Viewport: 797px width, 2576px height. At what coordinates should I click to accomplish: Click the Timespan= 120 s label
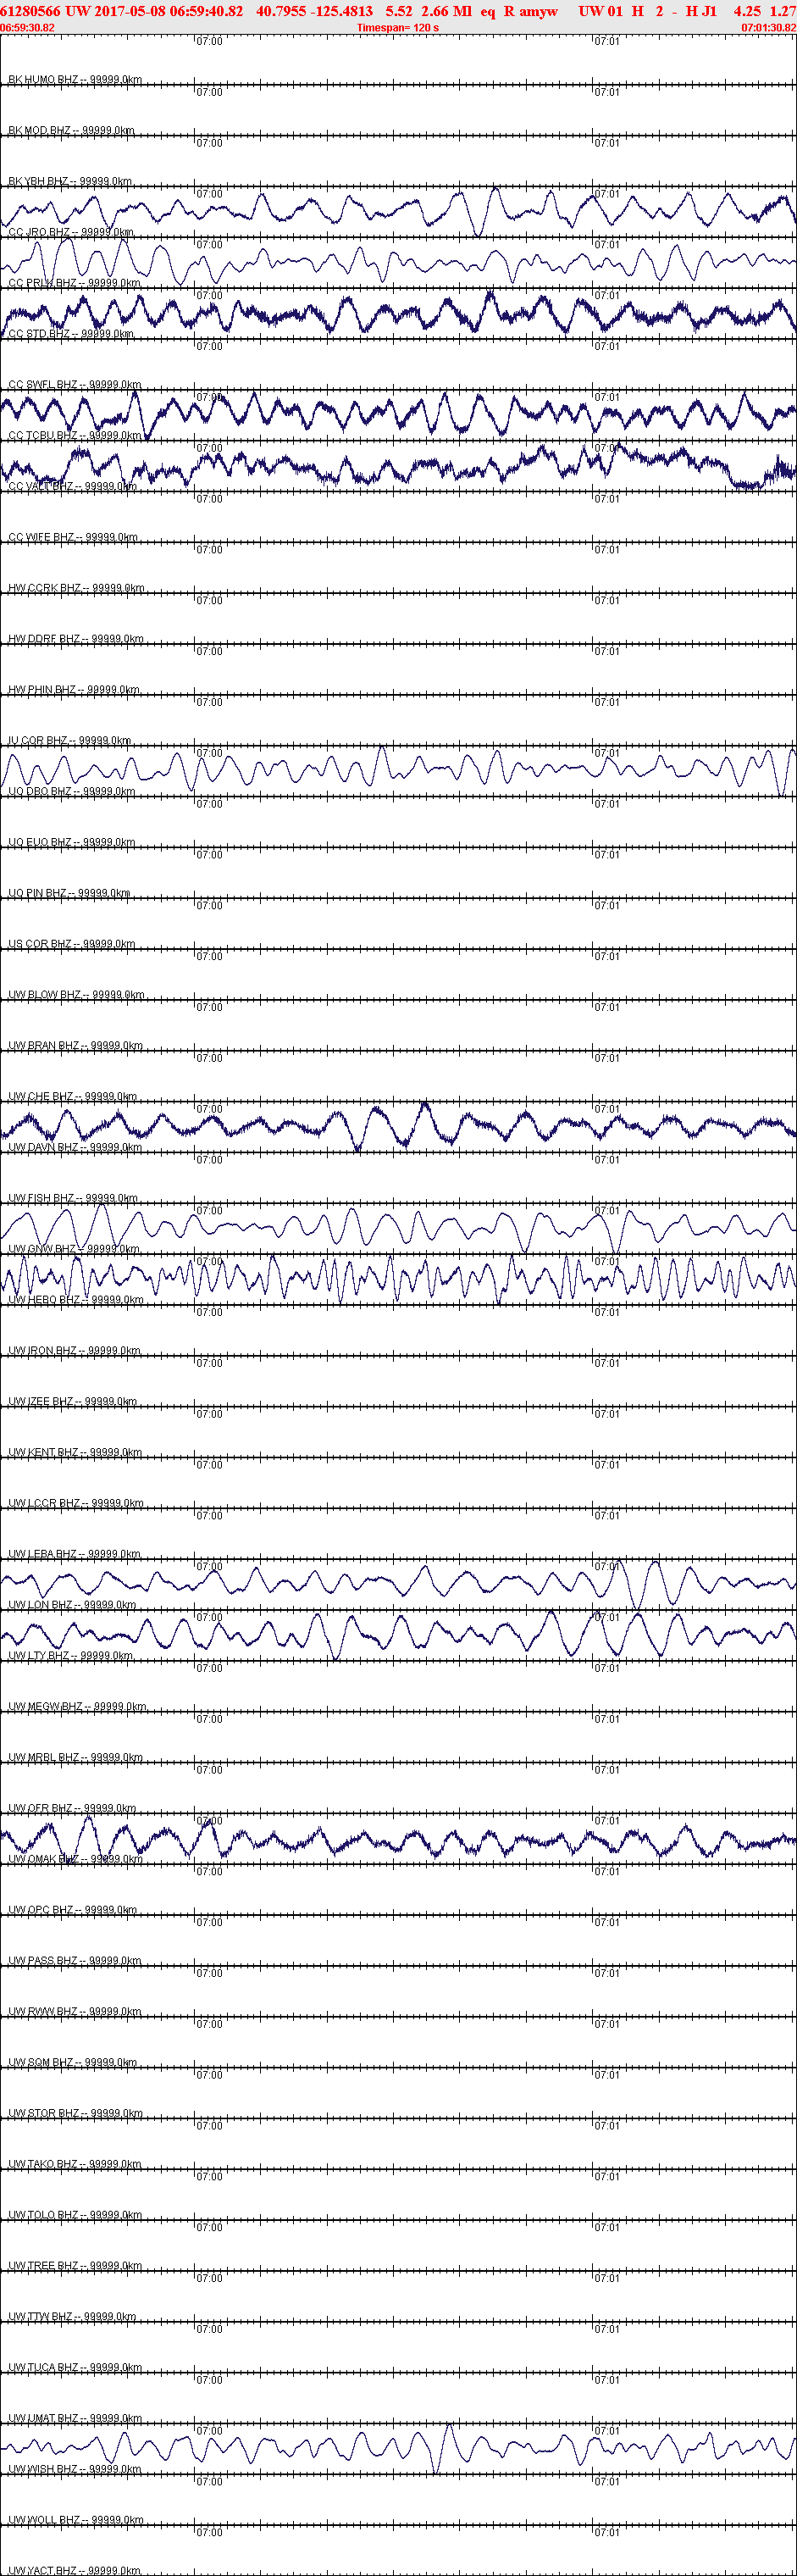(x=398, y=28)
